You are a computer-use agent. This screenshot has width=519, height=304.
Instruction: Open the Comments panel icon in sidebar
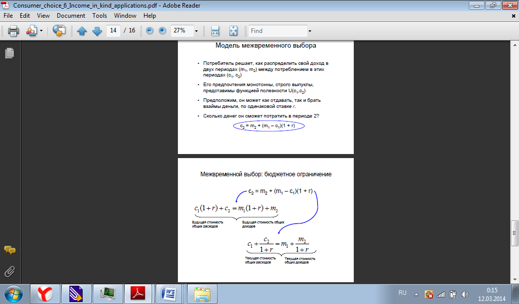coord(10,250)
